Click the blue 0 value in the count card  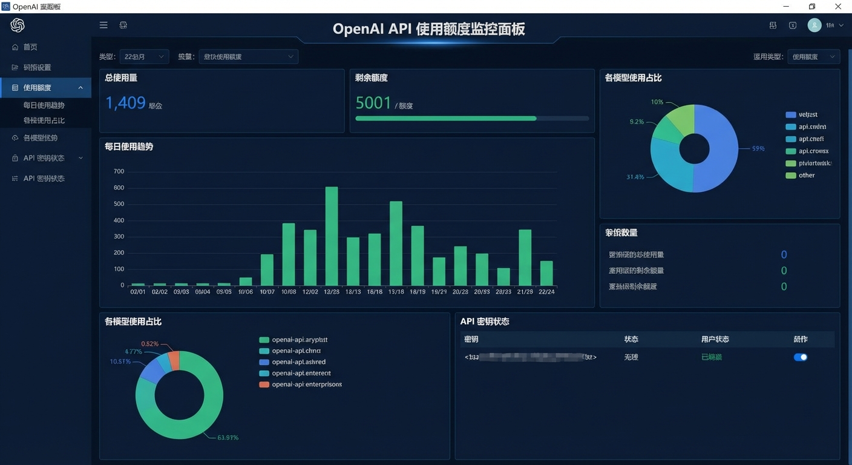point(784,255)
